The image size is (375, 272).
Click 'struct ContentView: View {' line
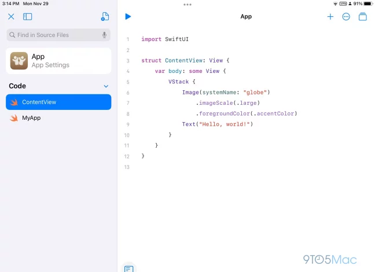coord(185,61)
